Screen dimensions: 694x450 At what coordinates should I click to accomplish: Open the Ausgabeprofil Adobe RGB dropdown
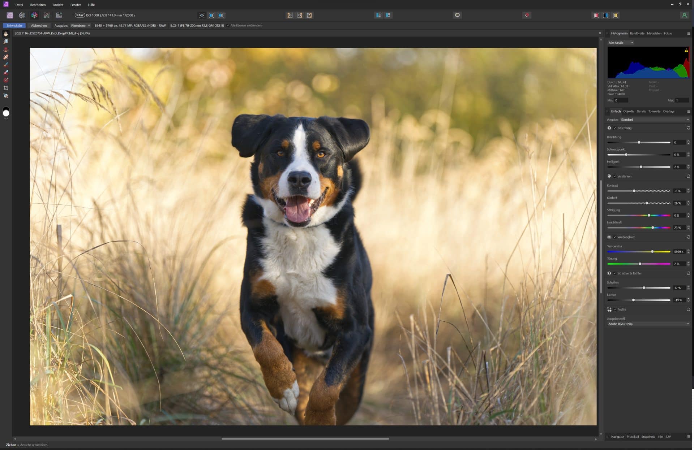648,324
